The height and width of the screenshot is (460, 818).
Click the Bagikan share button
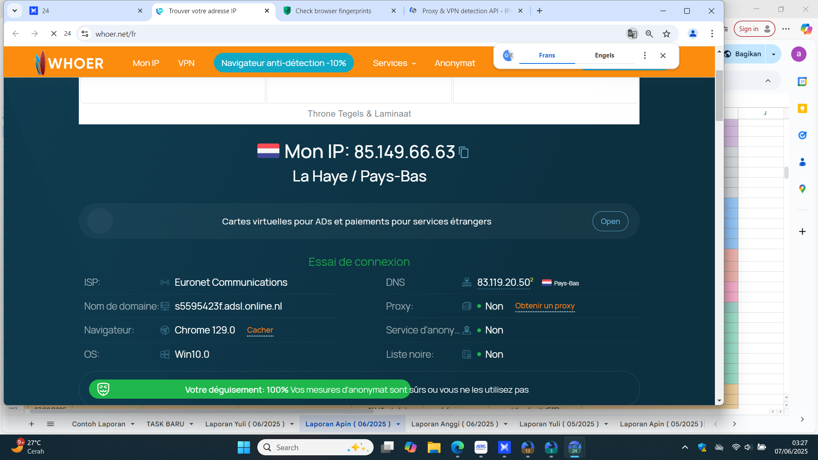click(x=744, y=54)
